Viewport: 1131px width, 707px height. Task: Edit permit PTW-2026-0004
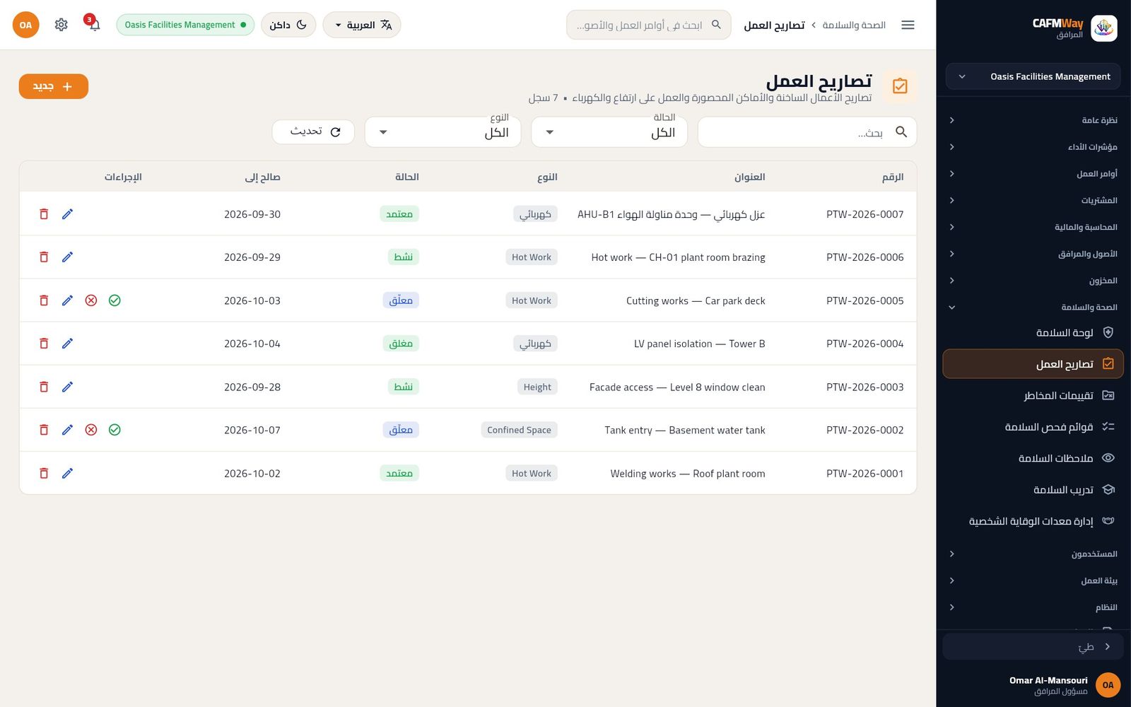67,344
